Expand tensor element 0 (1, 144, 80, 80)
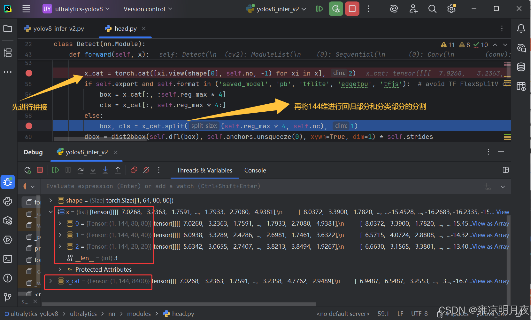The height and width of the screenshot is (320, 531). [x=60, y=223]
